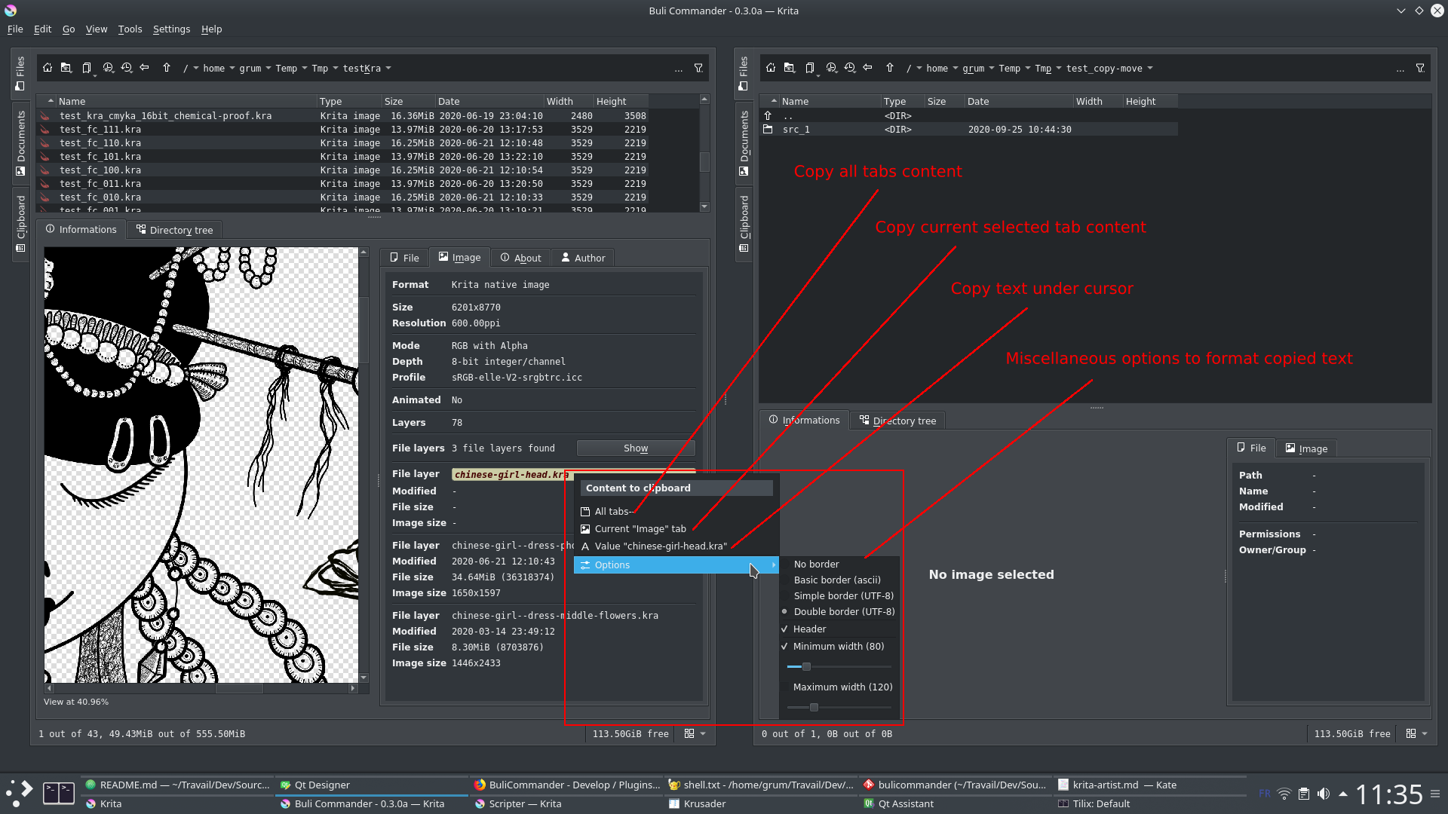
Task: Toggle Minimum width (80) option
Action: [x=838, y=646]
